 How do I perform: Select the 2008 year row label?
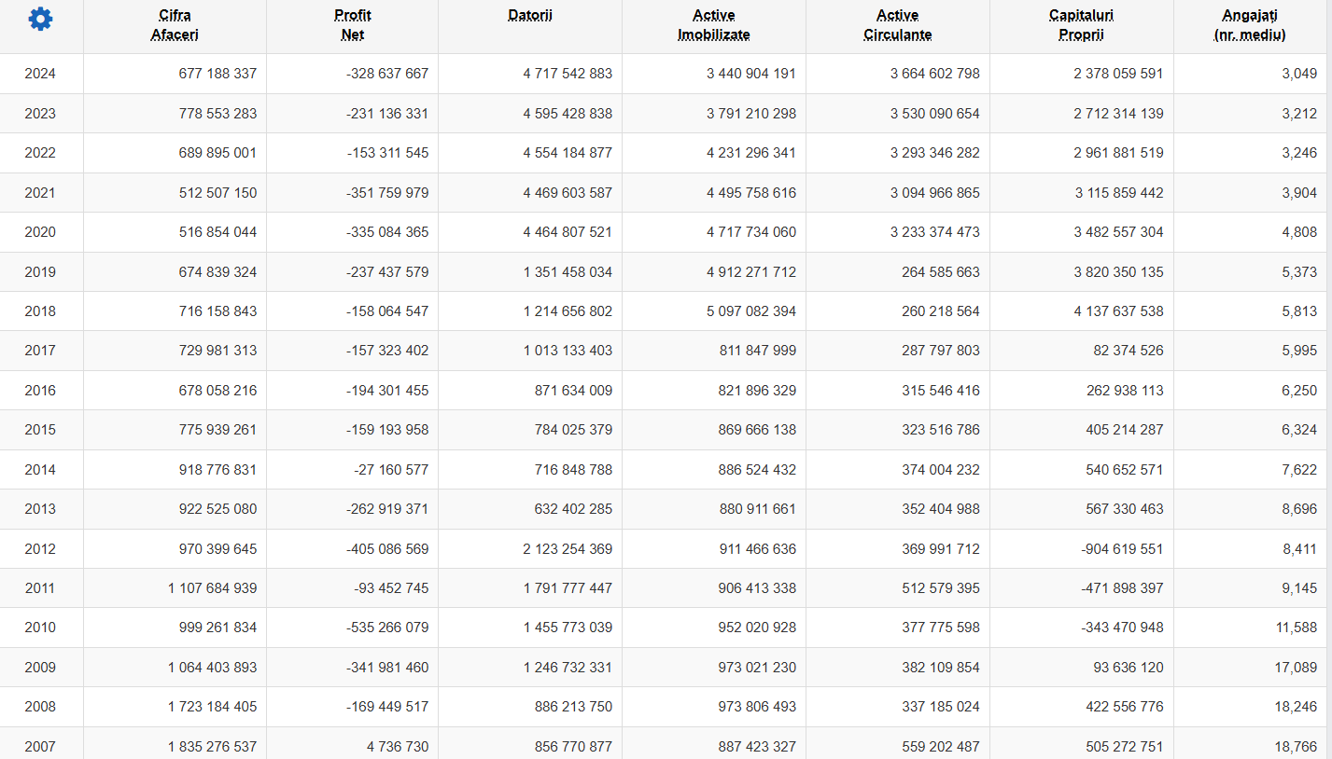click(40, 707)
